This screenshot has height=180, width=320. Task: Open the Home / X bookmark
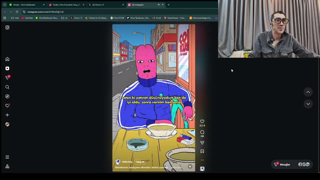pyautogui.click(x=76, y=18)
